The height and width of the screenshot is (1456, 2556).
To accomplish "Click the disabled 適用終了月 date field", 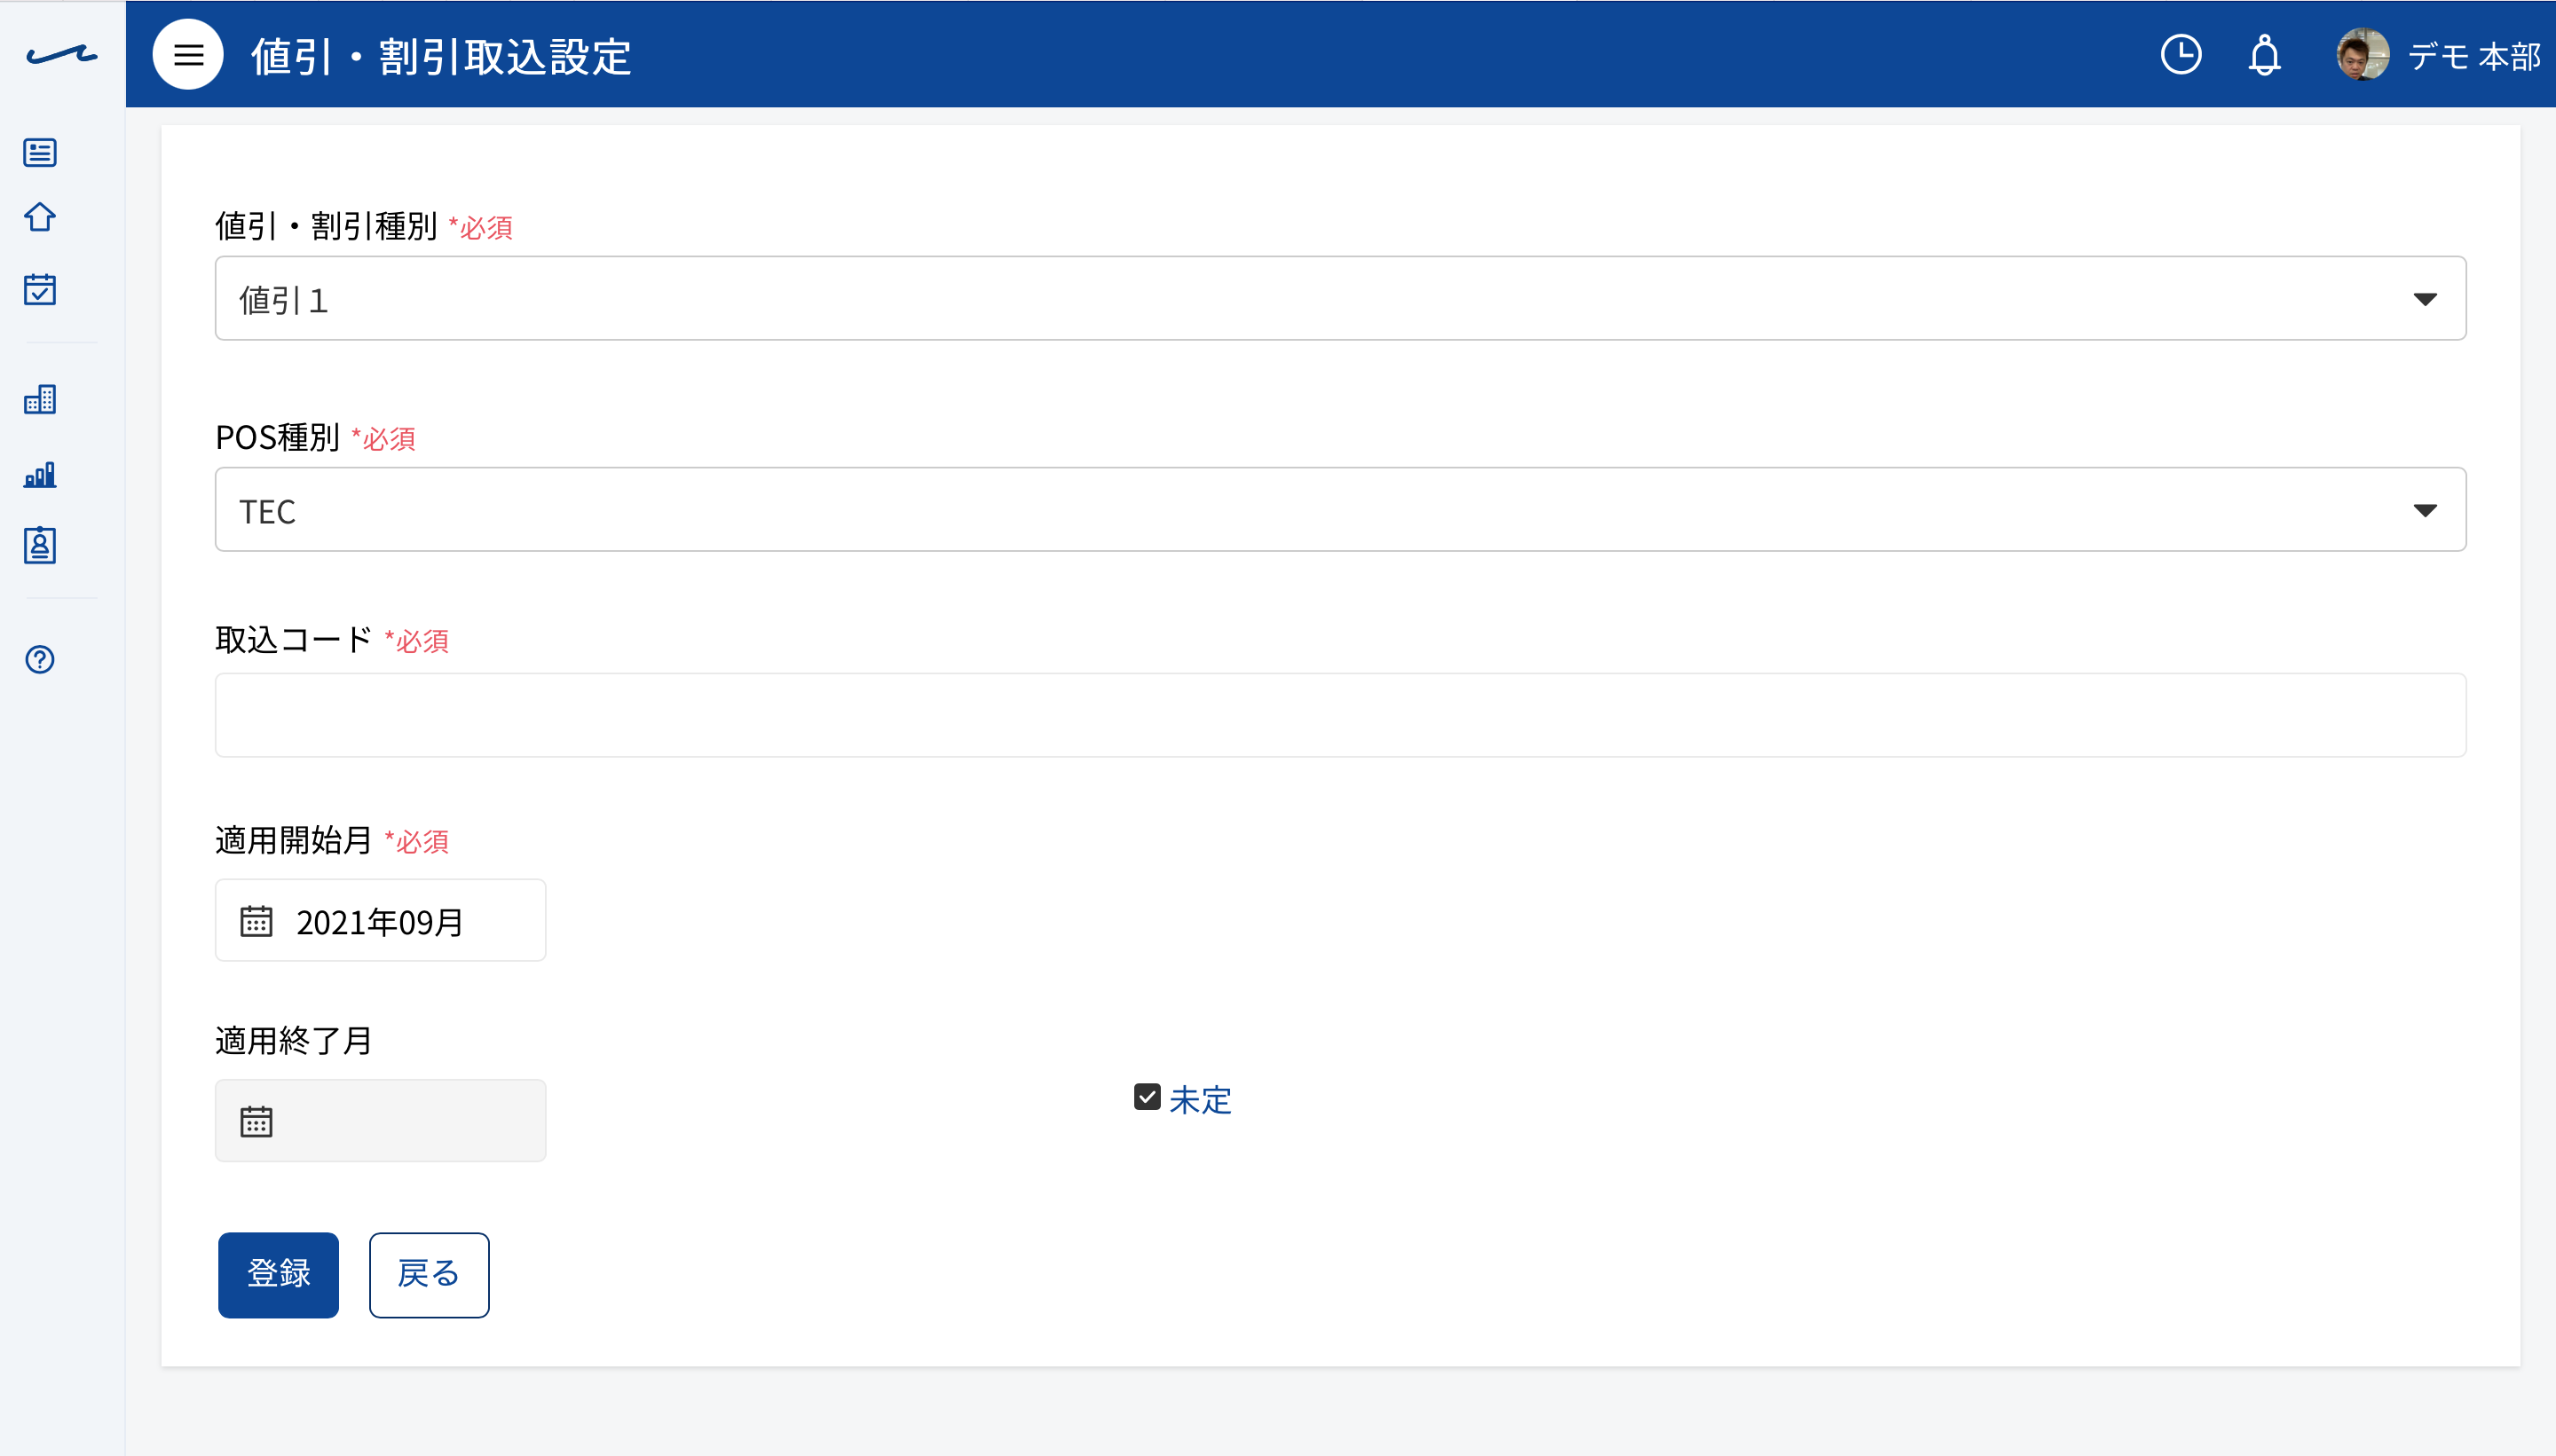I will [x=380, y=1120].
